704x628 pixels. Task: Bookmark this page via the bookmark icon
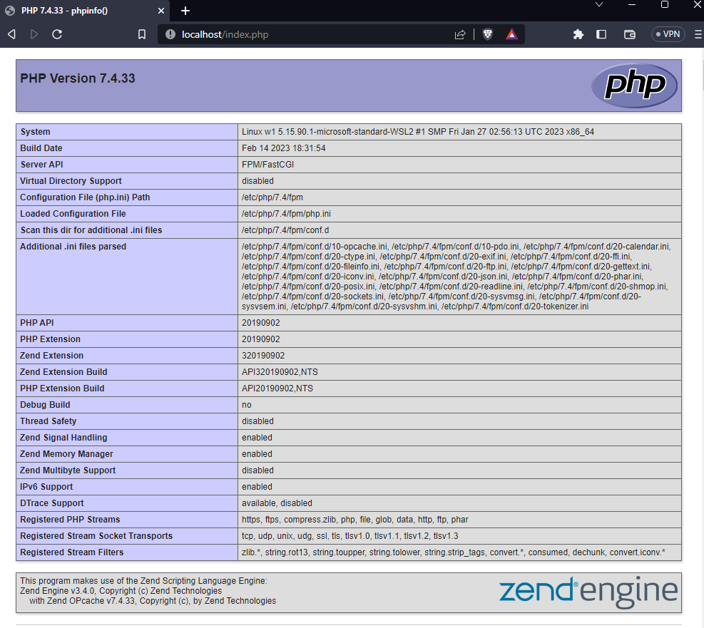(141, 34)
